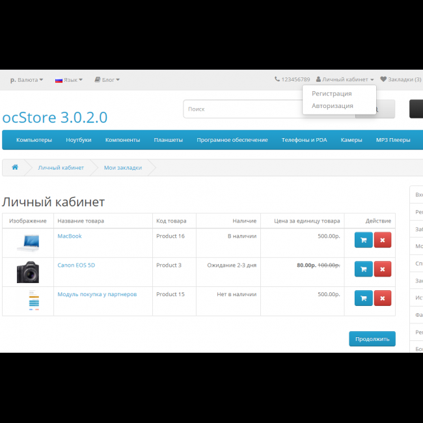
Task: Expand the Валюта currency dropdown
Action: click(x=27, y=80)
